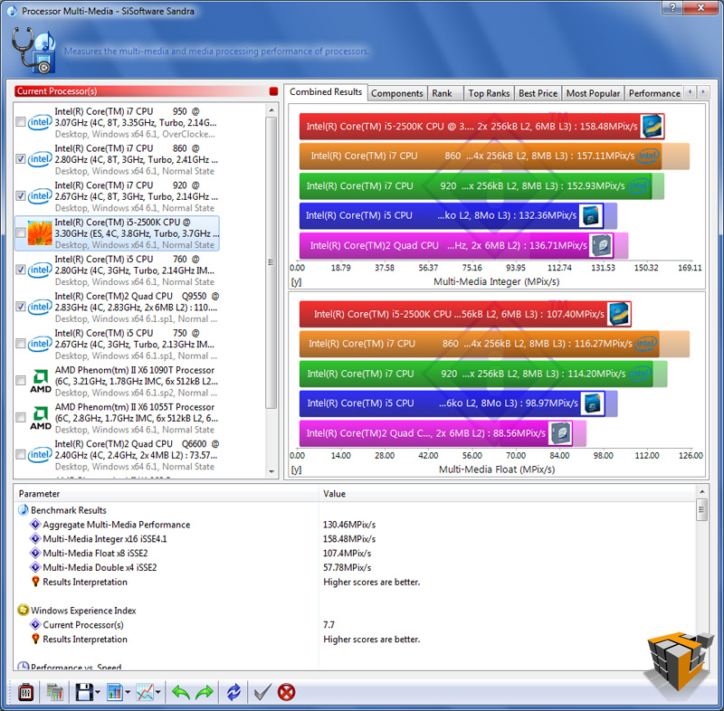Check the AMD Phenom II X6 1090T checkbox
Viewport: 724px width, 711px height.
(x=20, y=380)
